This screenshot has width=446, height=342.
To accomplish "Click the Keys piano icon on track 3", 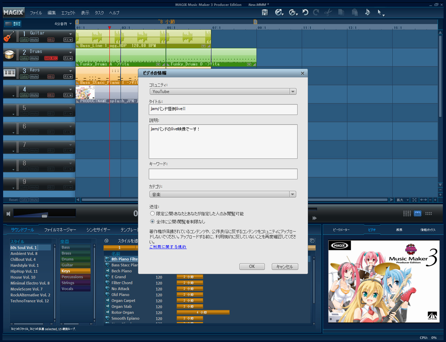I will [9, 73].
